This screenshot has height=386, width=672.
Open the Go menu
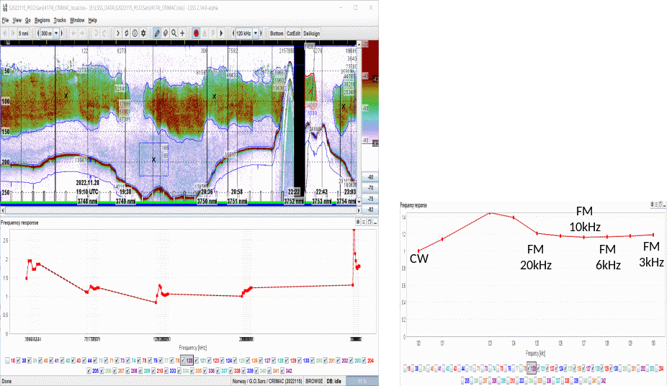[x=28, y=20]
